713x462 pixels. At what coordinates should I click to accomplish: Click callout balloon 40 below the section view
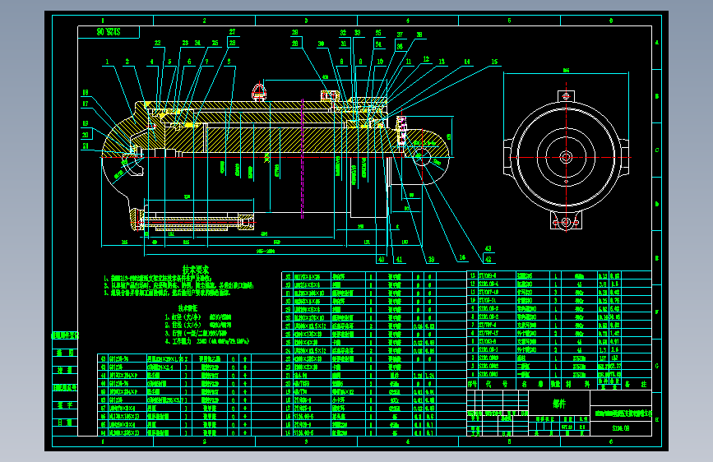[381, 260]
